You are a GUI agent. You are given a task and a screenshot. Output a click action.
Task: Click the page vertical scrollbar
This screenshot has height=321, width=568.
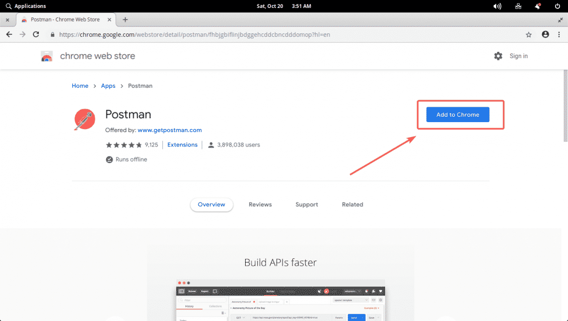pyautogui.click(x=566, y=105)
